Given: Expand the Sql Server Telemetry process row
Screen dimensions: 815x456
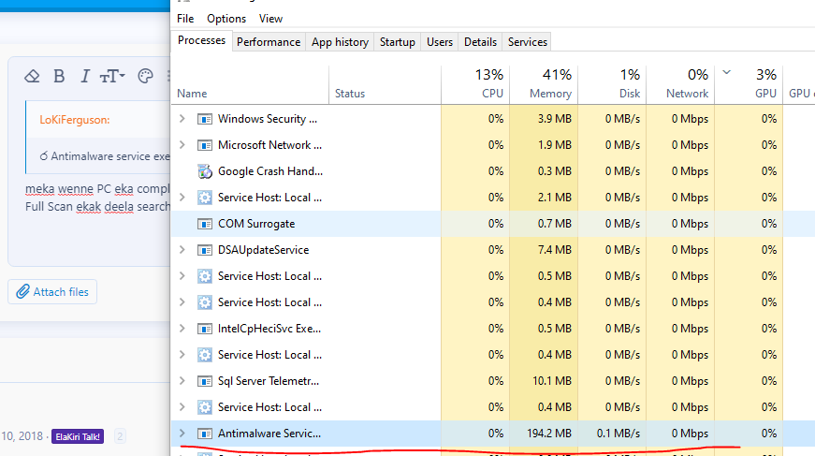Looking at the screenshot, I should click(182, 380).
